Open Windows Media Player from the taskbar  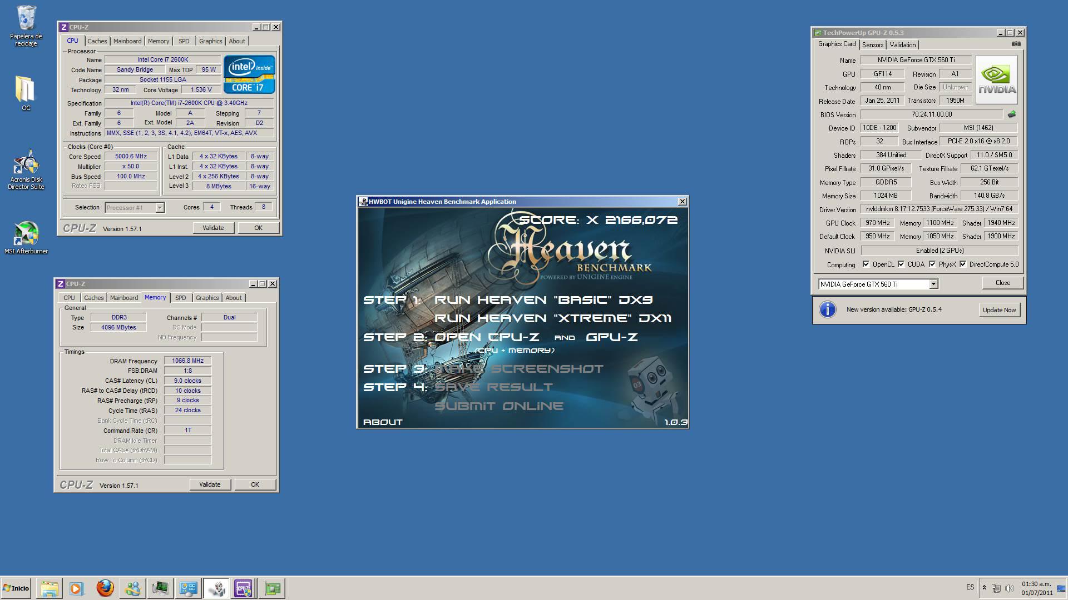point(77,588)
